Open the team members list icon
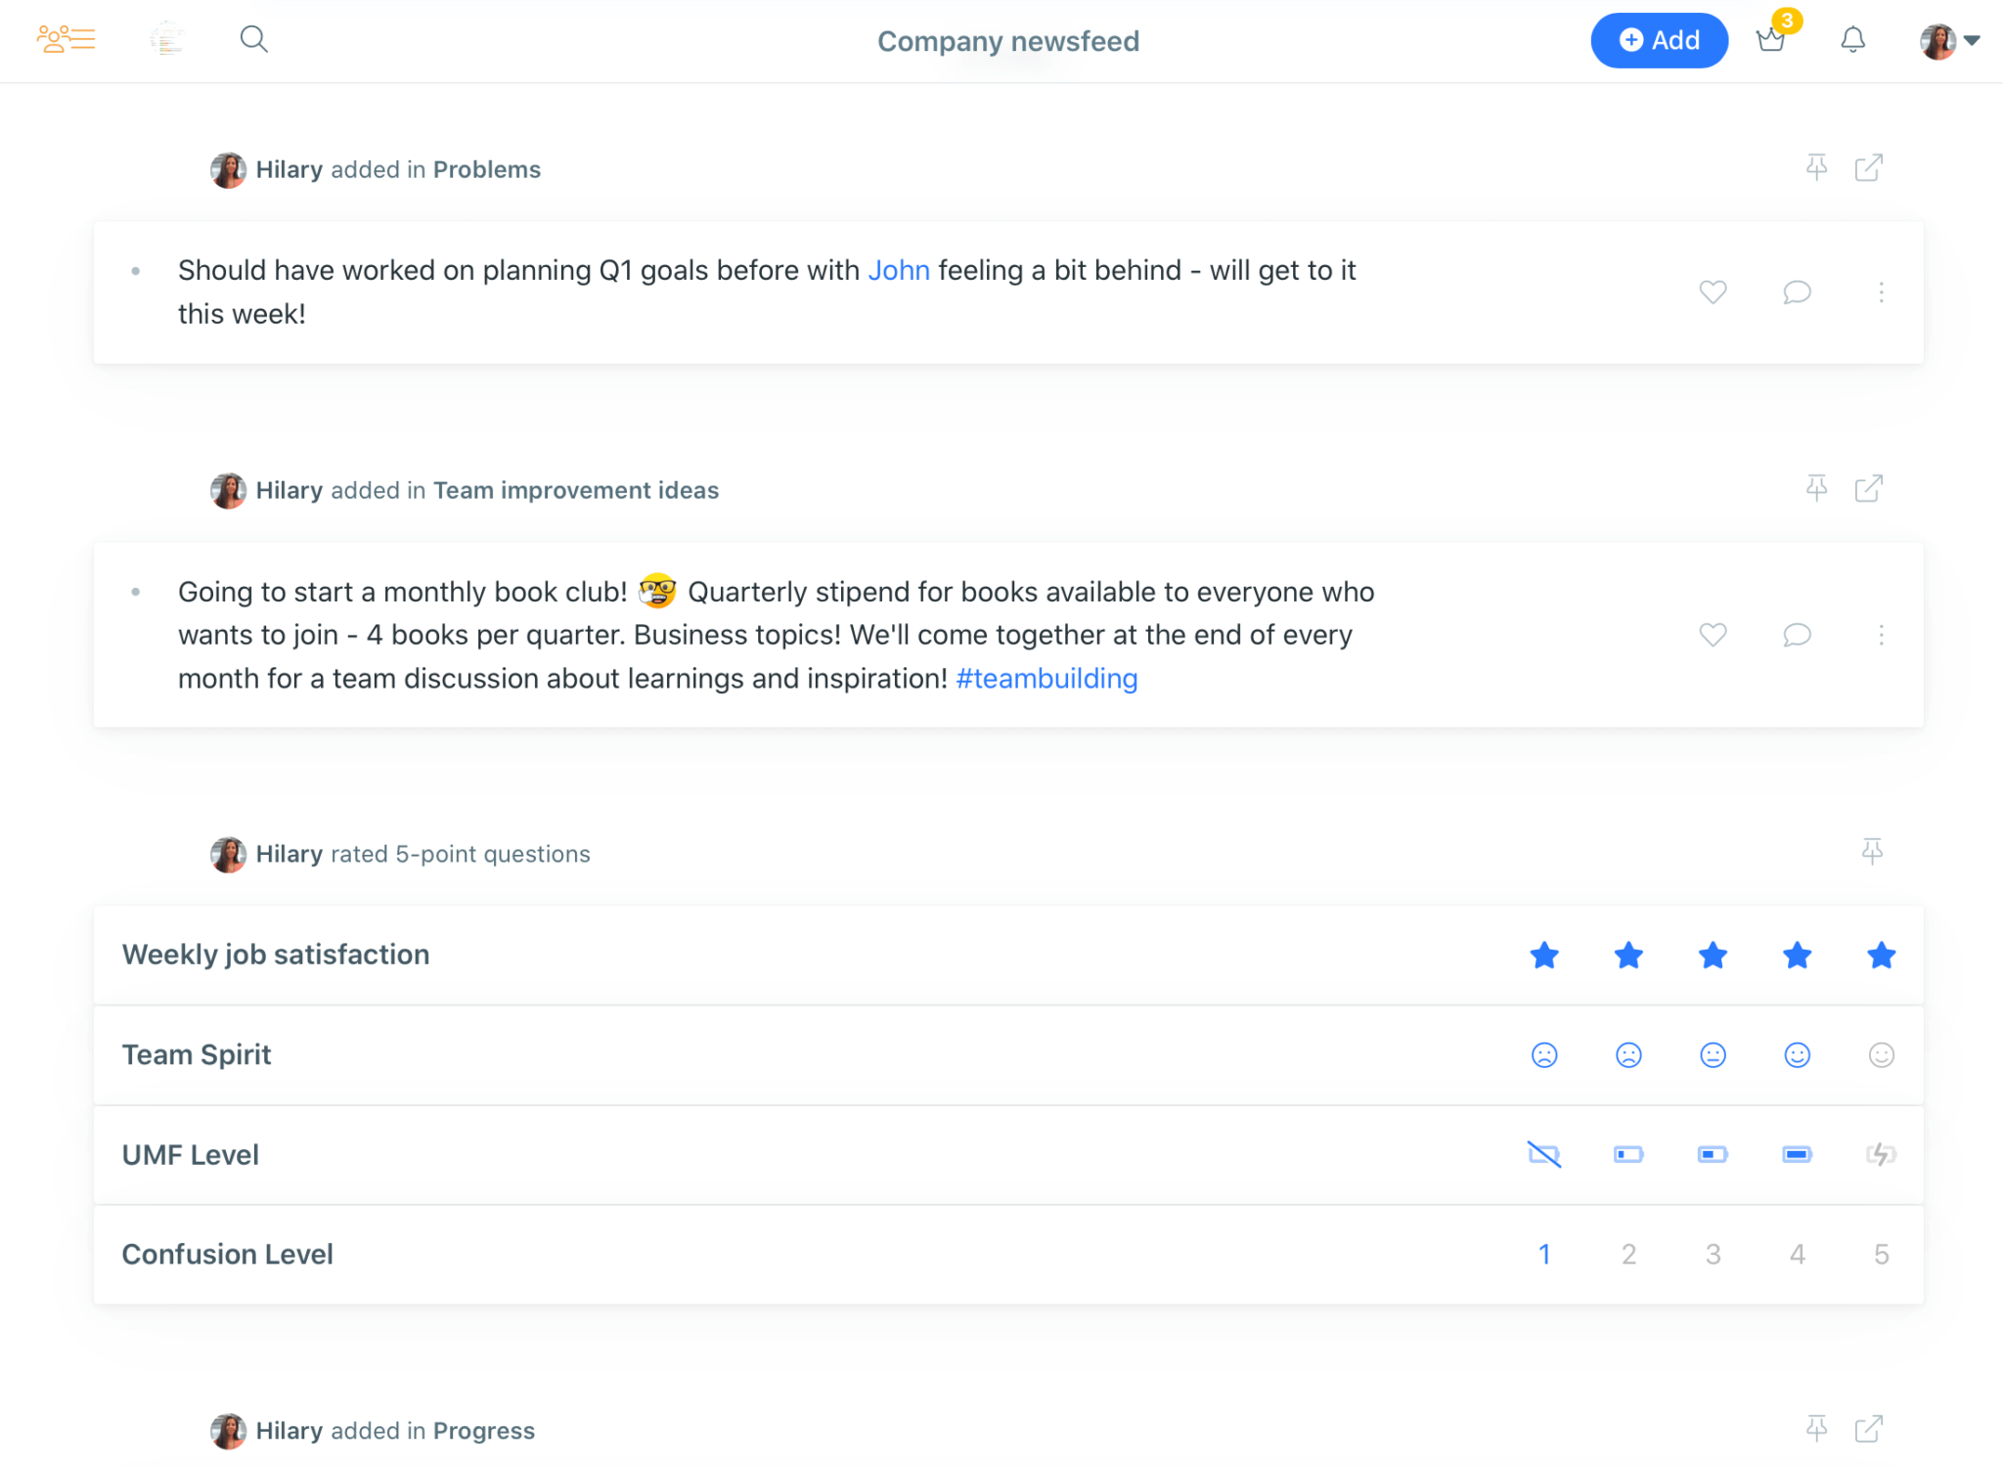Screen dimensions: 2003x1469 coord(66,39)
